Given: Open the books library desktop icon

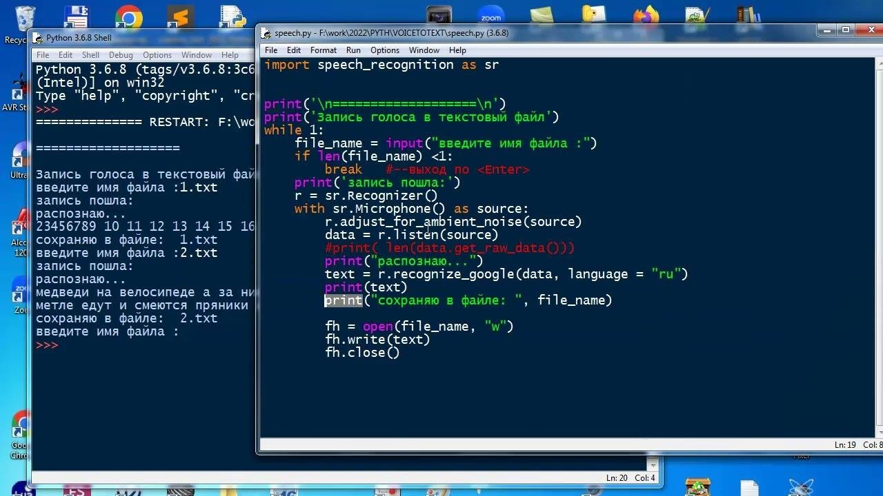Looking at the screenshot, I should [748, 15].
